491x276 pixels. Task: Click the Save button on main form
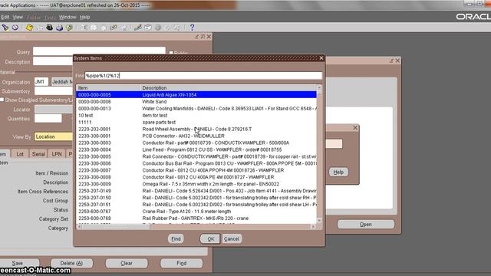click(x=17, y=263)
